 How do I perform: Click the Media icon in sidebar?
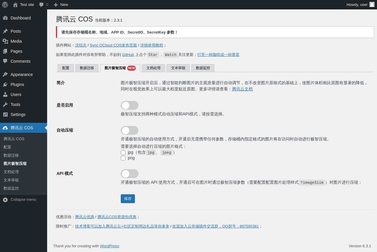[x=5, y=41]
